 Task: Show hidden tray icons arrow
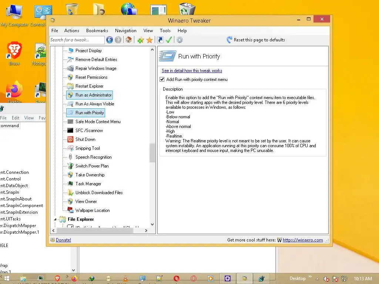pyautogui.click(x=317, y=279)
